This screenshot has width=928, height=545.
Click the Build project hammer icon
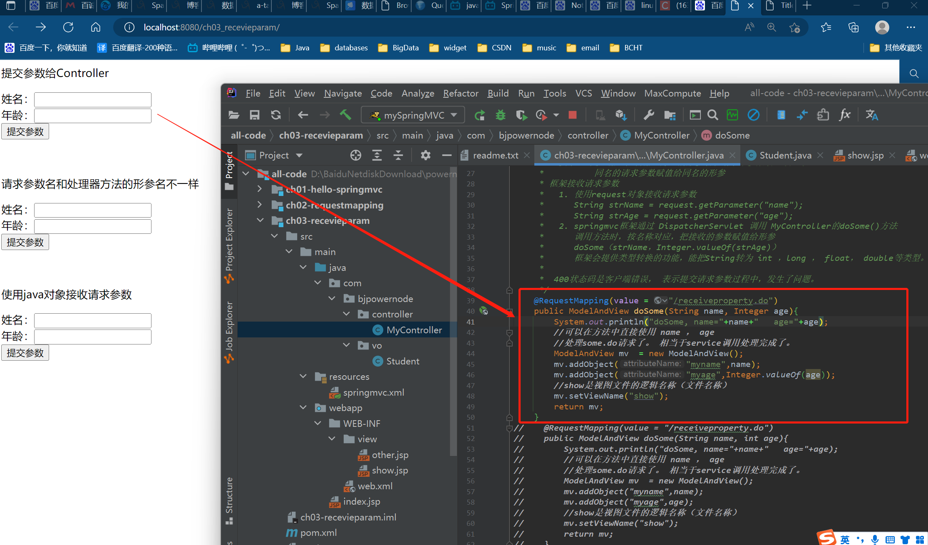click(x=345, y=115)
